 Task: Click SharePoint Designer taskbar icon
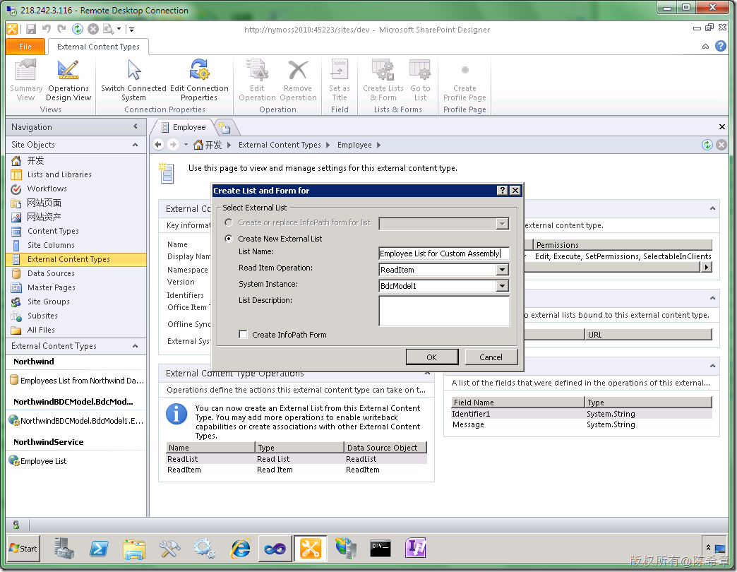point(310,549)
